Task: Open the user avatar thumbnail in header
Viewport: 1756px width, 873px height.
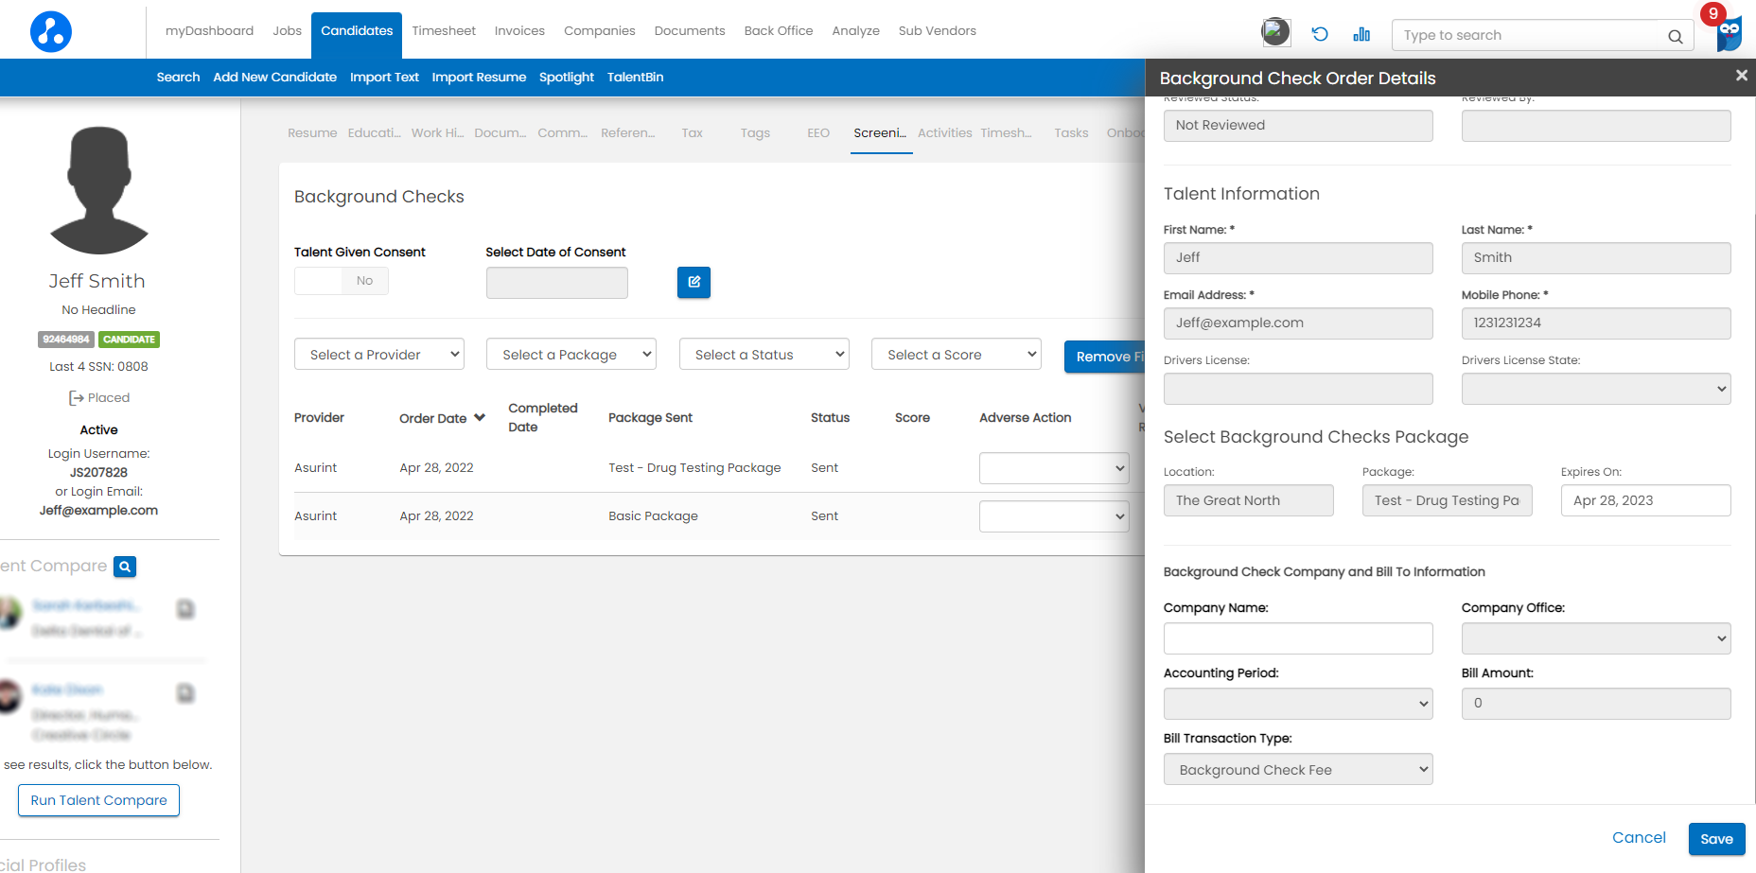Action: click(x=1275, y=32)
